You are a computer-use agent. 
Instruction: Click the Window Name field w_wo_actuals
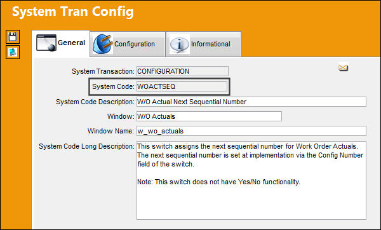pos(251,131)
